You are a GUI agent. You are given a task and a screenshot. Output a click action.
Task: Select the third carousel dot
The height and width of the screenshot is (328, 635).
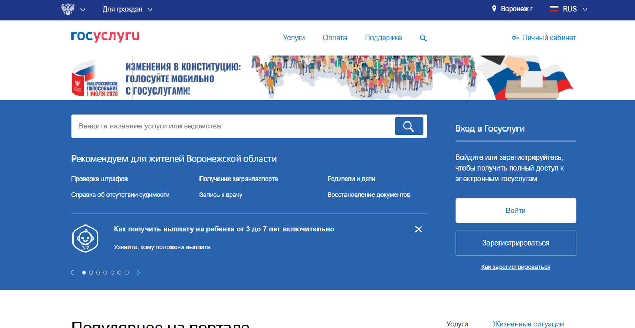pyautogui.click(x=98, y=273)
